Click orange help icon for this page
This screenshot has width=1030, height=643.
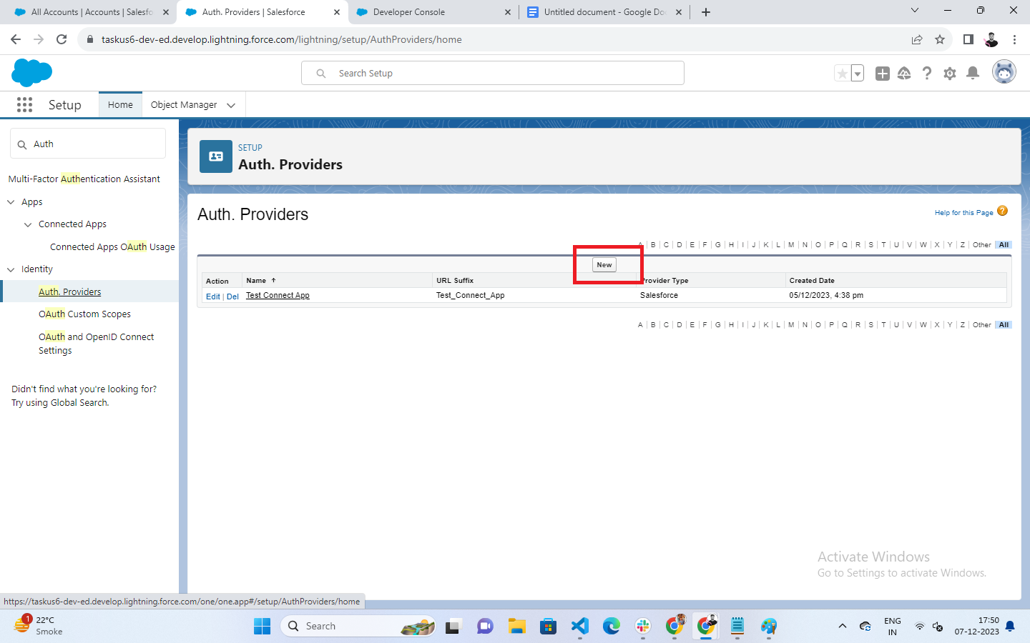[x=1002, y=211]
